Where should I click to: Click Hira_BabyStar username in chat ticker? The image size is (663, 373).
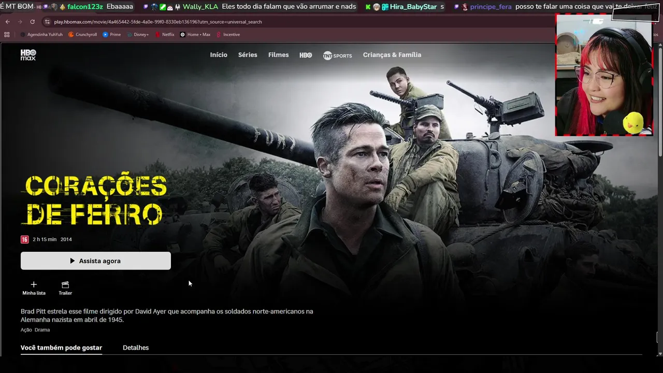[x=413, y=7]
